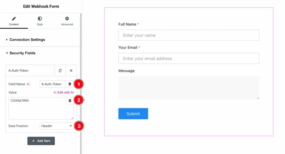Click the Full Name input field
The width and height of the screenshot is (285, 154).
188,35
